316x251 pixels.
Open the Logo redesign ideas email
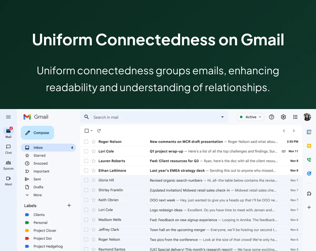click(x=191, y=210)
